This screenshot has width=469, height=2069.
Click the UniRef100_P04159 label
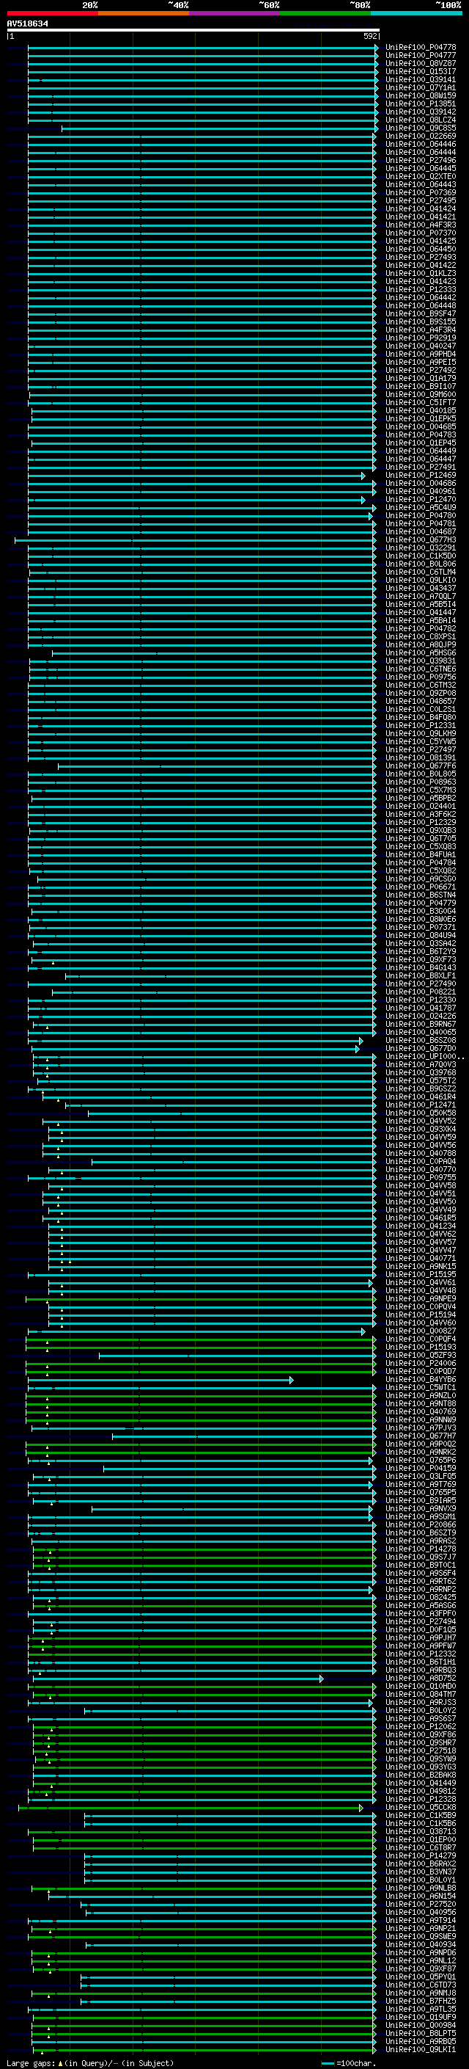[x=421, y=1469]
